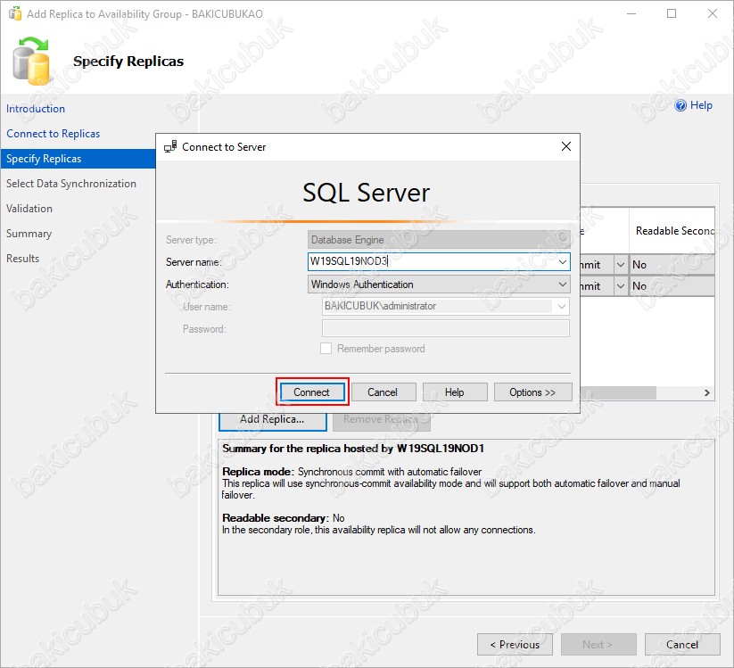Close the Add Replica wizard window
This screenshot has width=734, height=668.
[x=713, y=13]
